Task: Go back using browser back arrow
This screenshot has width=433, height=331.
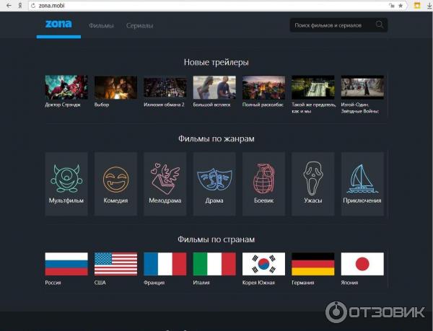Action: click(7, 5)
